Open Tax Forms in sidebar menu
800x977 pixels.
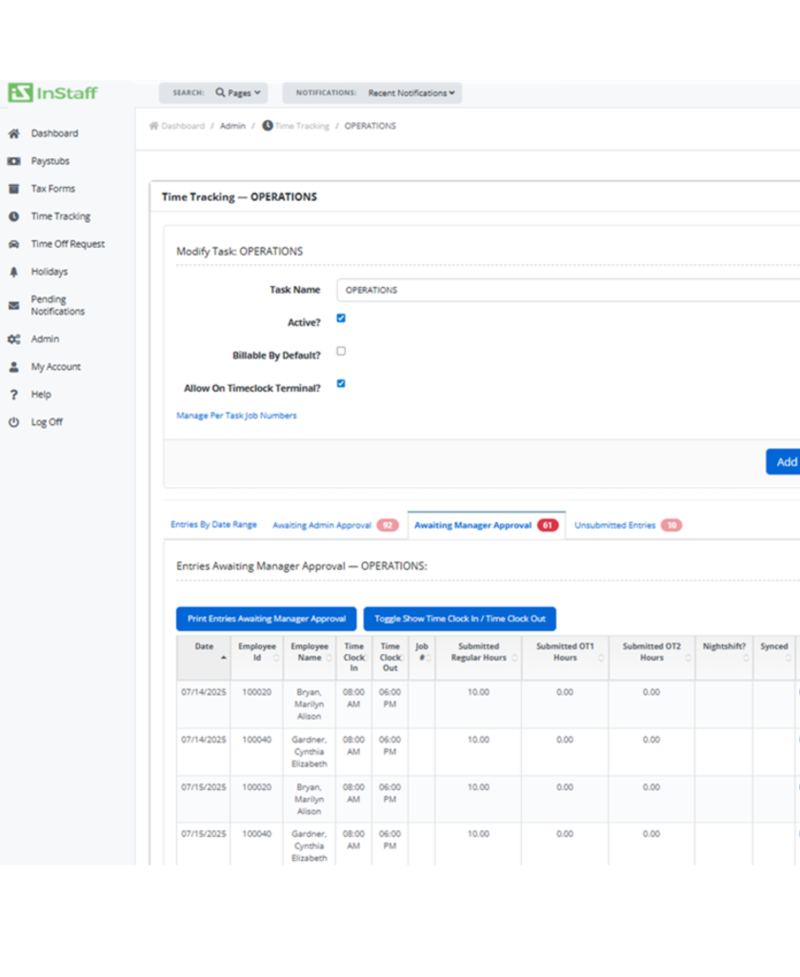click(x=53, y=189)
